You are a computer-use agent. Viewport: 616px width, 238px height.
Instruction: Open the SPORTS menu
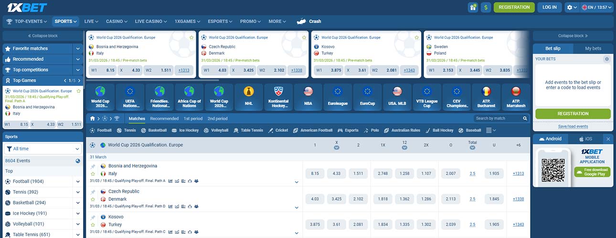66,21
